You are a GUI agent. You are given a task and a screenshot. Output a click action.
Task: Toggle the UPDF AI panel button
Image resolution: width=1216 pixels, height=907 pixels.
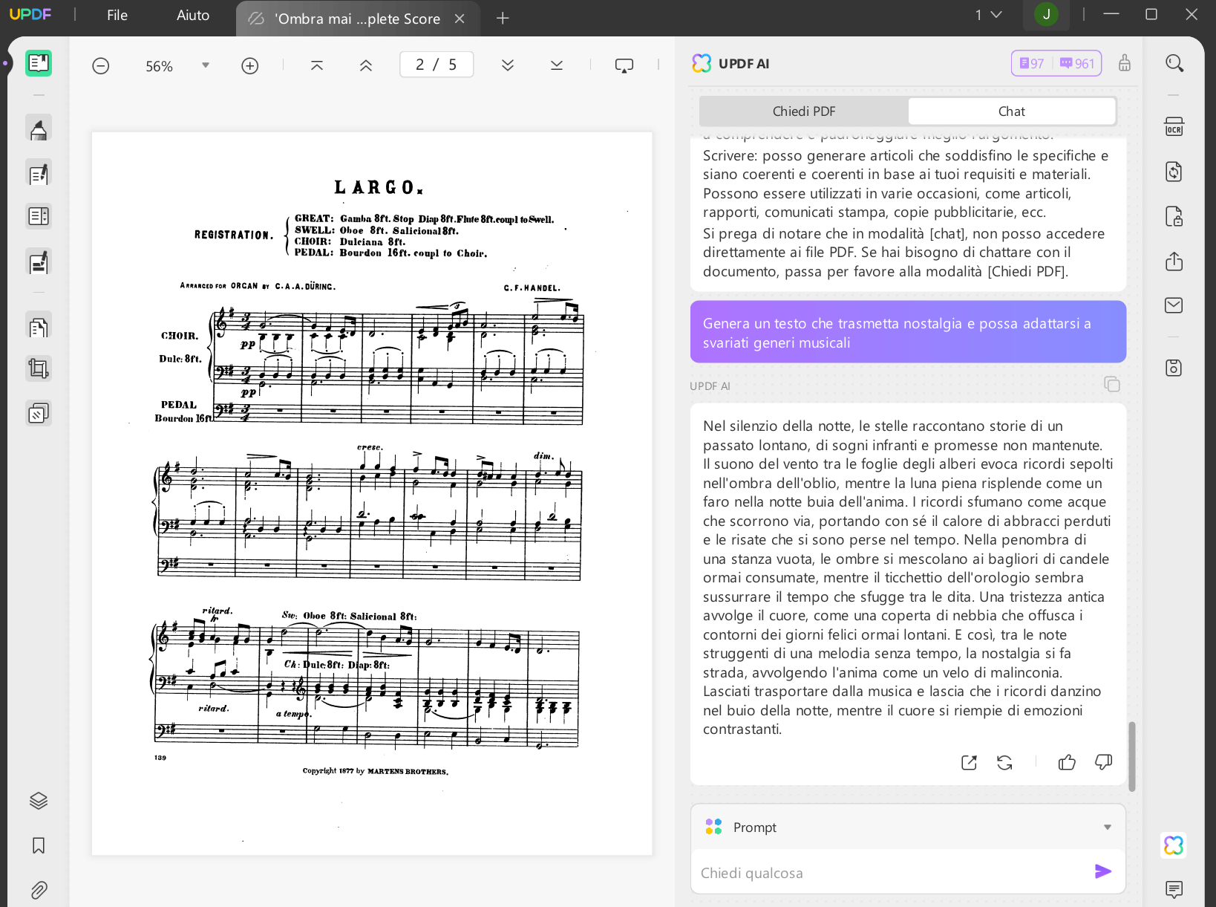(x=1174, y=845)
